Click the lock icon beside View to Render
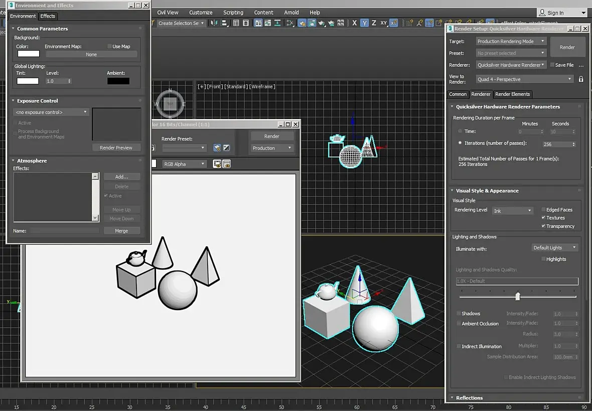This screenshot has width=592, height=411. pyautogui.click(x=581, y=79)
